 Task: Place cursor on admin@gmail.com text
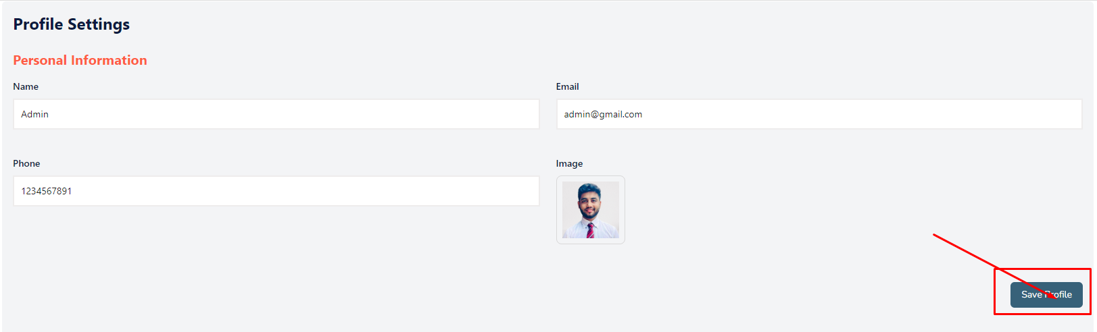(603, 114)
